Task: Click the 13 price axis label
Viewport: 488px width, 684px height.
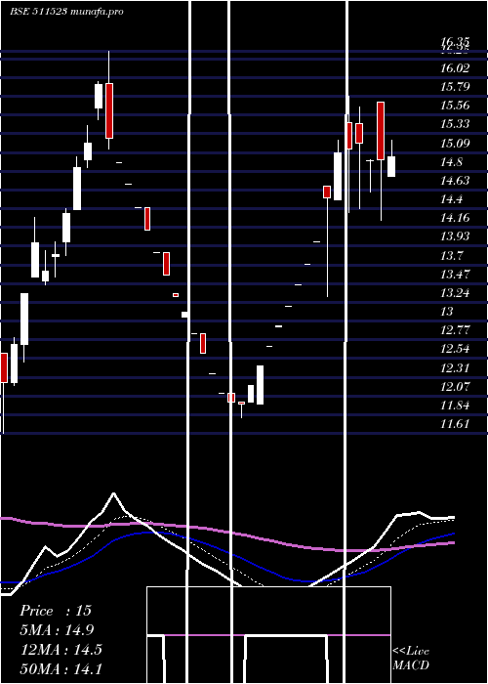Action: point(447,312)
